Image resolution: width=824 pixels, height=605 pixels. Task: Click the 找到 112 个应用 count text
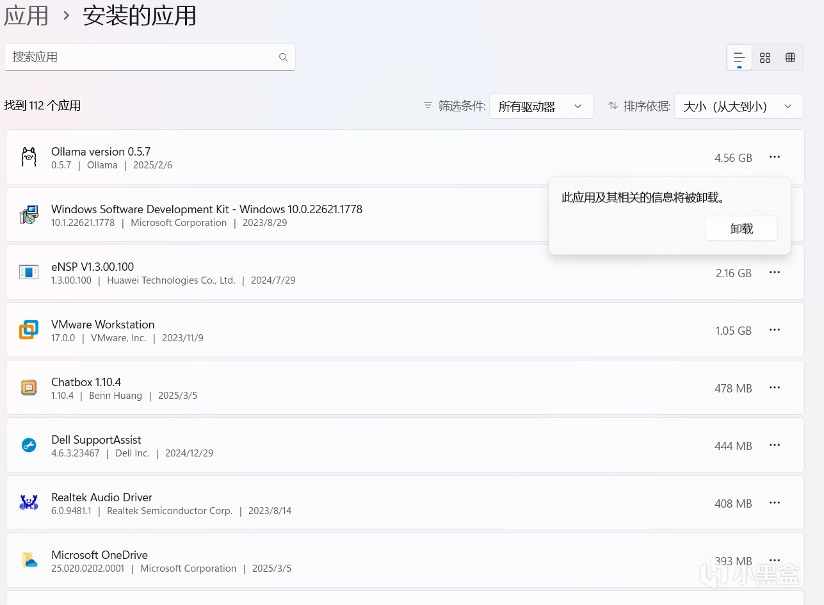pos(43,106)
